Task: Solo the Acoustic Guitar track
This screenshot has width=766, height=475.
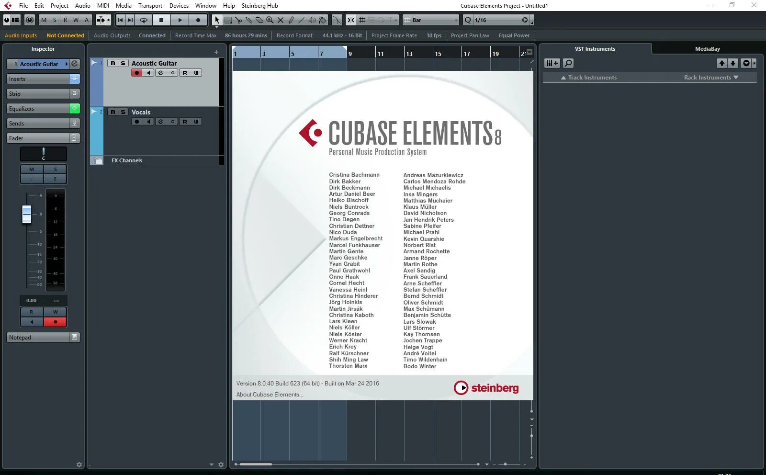Action: click(x=123, y=63)
